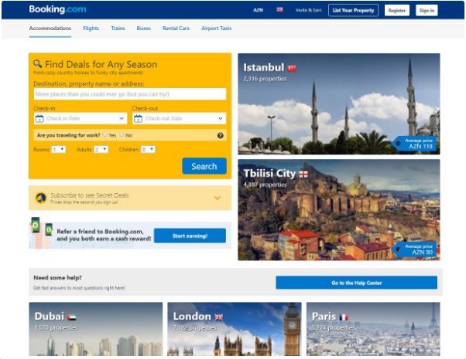
Task: Click the Secret Deals badge icon
Action: click(41, 198)
